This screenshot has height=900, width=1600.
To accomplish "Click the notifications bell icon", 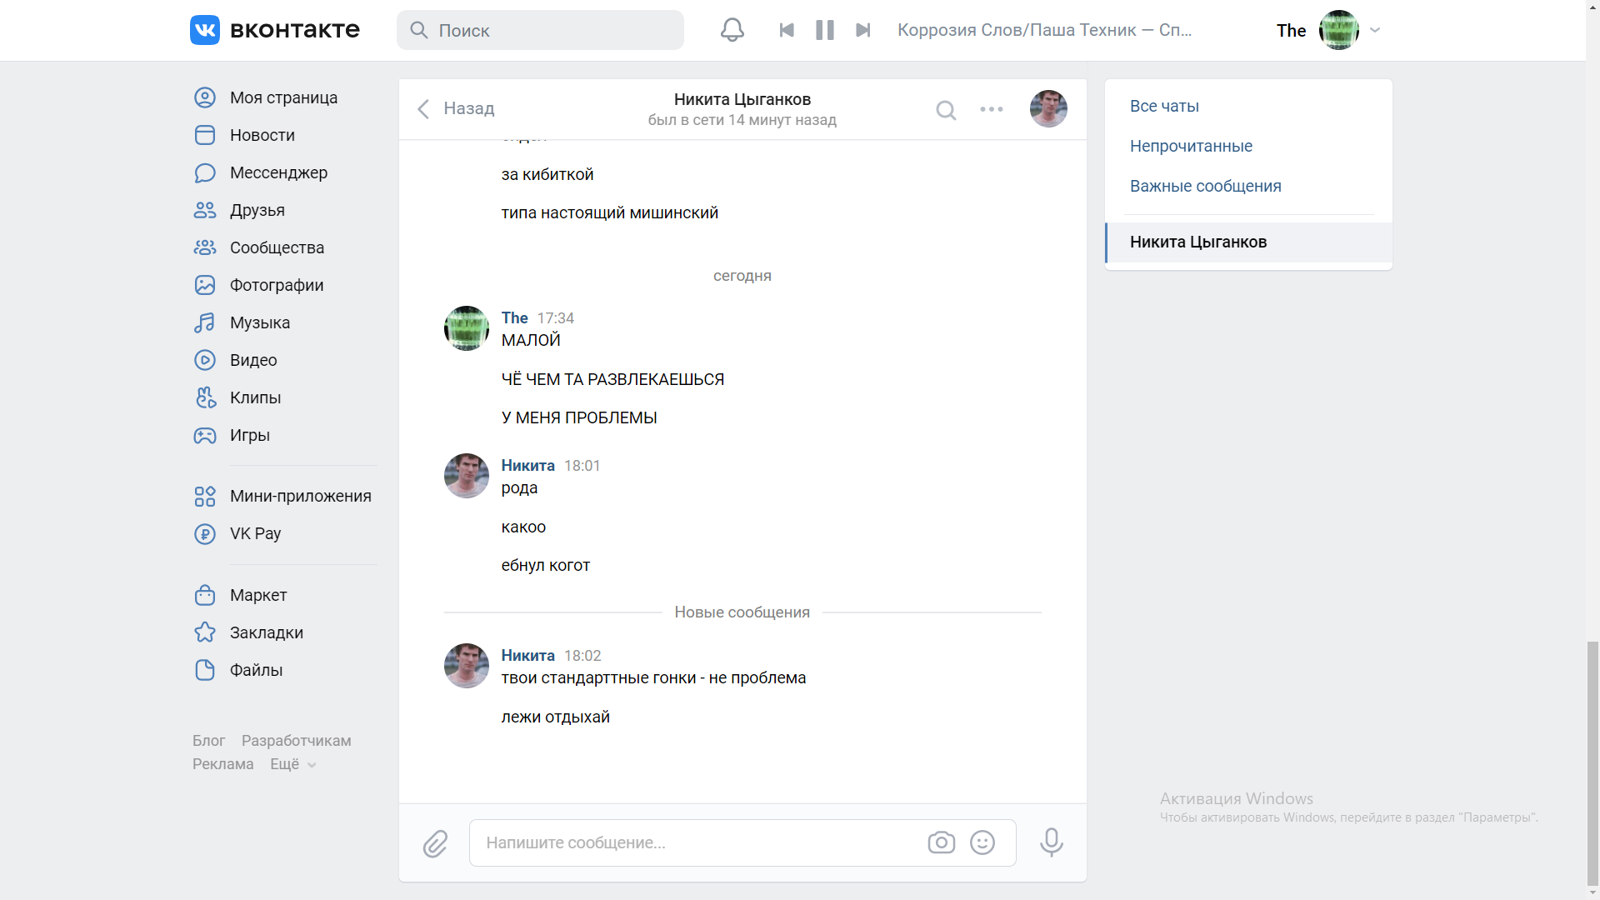I will [732, 30].
